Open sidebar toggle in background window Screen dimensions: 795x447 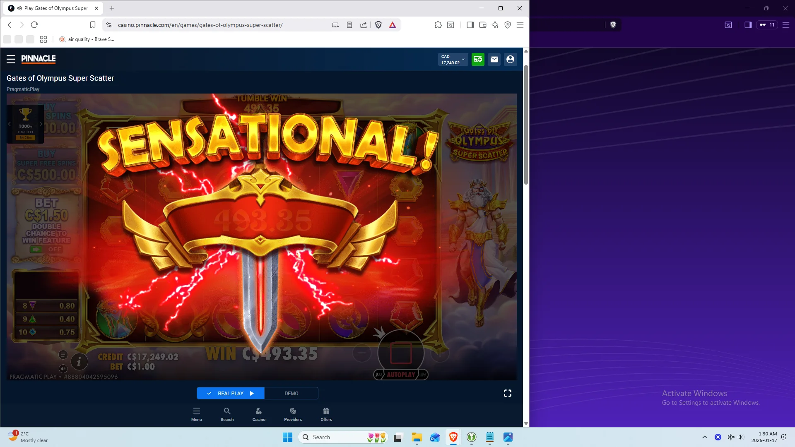[748, 25]
